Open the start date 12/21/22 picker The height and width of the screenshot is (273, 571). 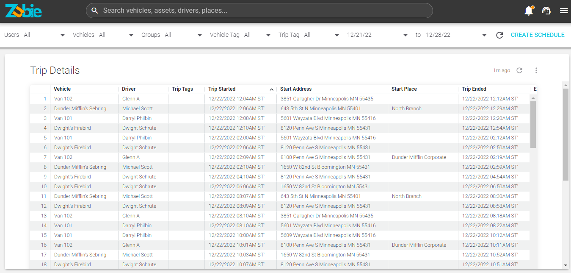pos(379,35)
